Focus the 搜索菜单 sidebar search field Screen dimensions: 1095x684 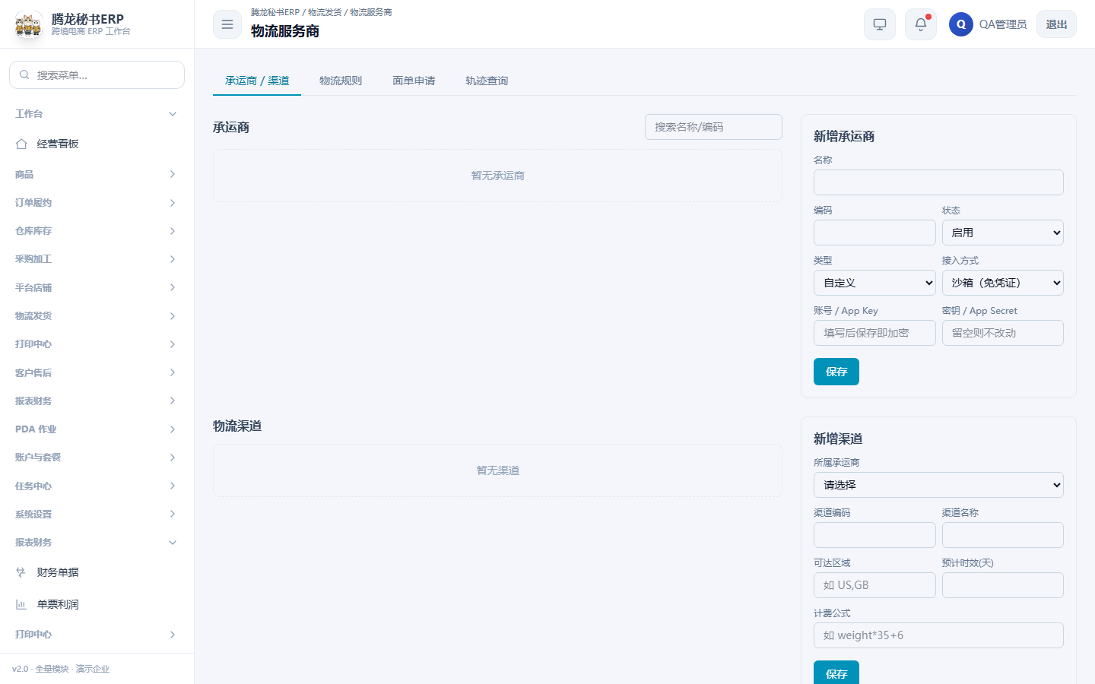[97, 74]
